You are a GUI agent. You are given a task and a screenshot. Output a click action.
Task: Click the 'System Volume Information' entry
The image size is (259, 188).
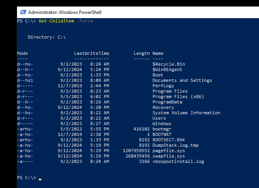click(186, 113)
